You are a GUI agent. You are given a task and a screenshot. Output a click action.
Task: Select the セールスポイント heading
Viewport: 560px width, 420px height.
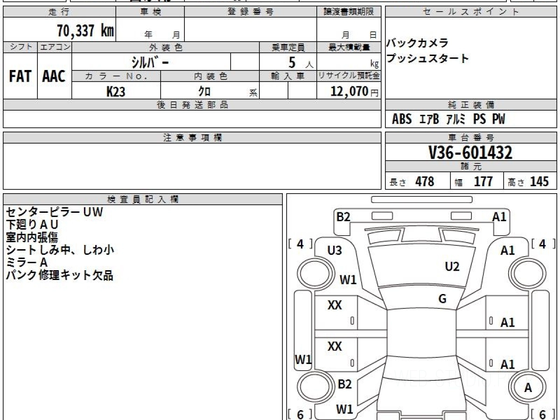pos(471,12)
